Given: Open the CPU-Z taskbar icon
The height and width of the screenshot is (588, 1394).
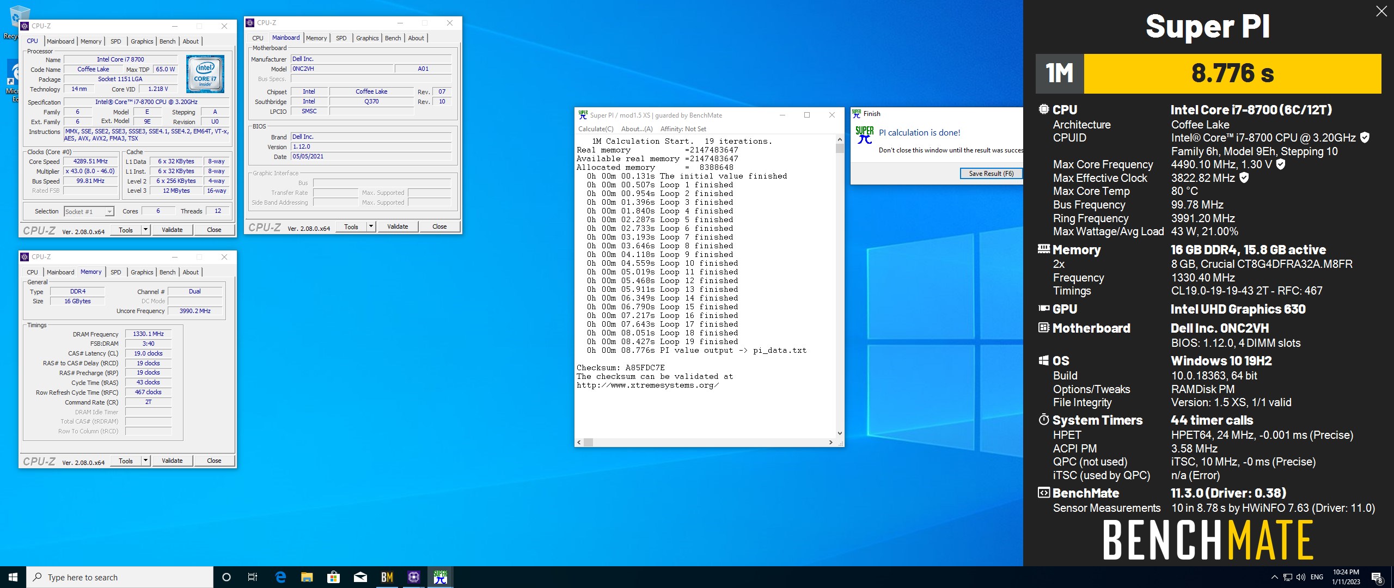Looking at the screenshot, I should click(414, 577).
